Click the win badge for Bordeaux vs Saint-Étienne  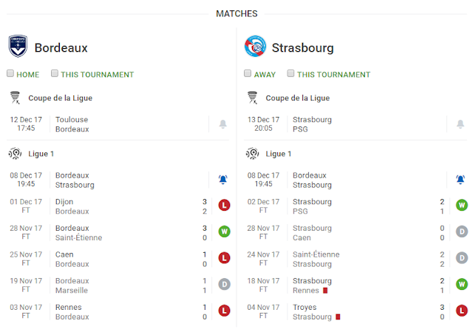[225, 232]
